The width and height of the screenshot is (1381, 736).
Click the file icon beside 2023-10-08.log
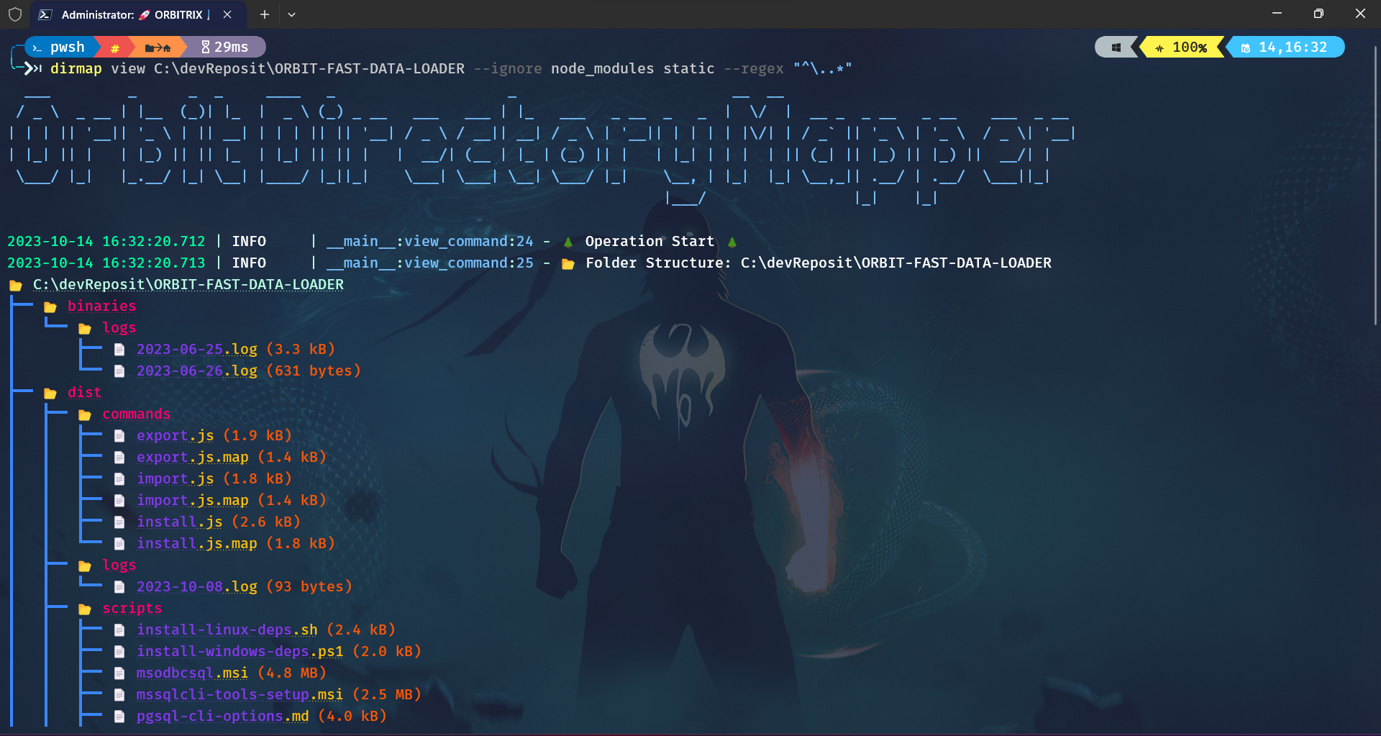pyautogui.click(x=119, y=587)
